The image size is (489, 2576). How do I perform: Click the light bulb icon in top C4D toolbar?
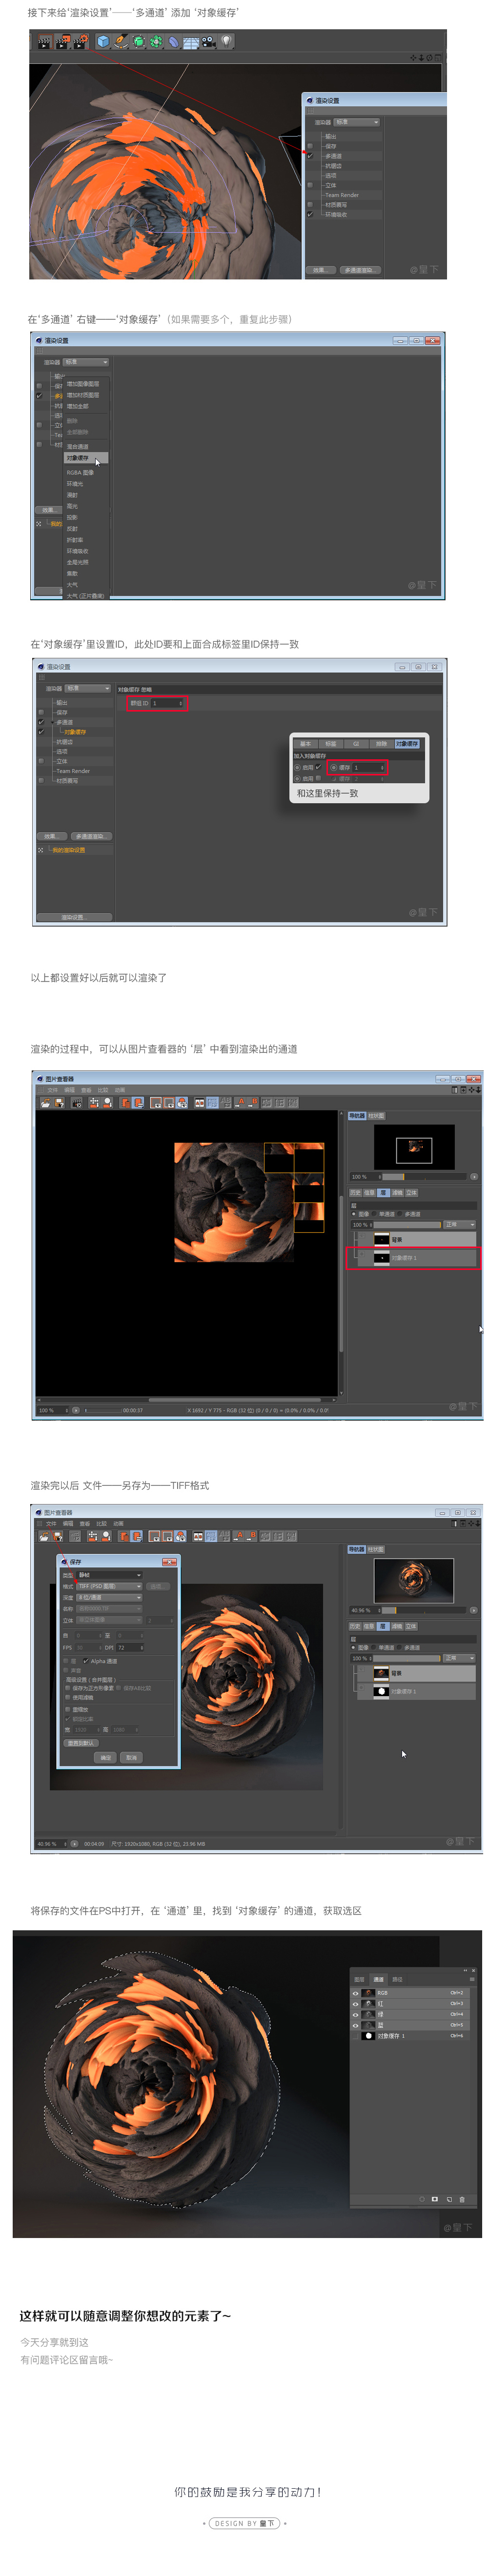pyautogui.click(x=227, y=41)
